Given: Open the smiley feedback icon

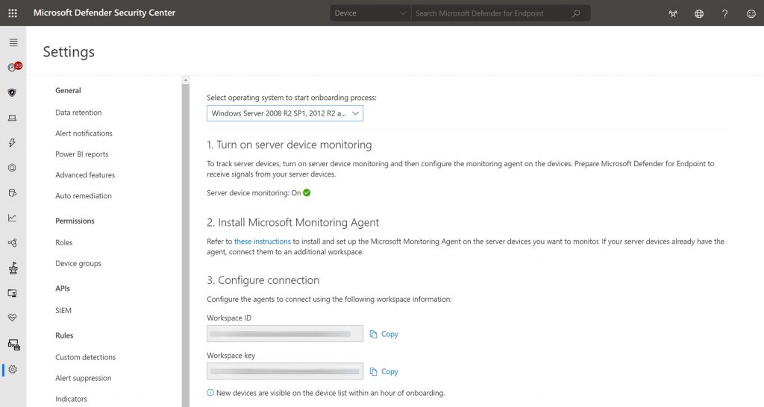Looking at the screenshot, I should [751, 13].
